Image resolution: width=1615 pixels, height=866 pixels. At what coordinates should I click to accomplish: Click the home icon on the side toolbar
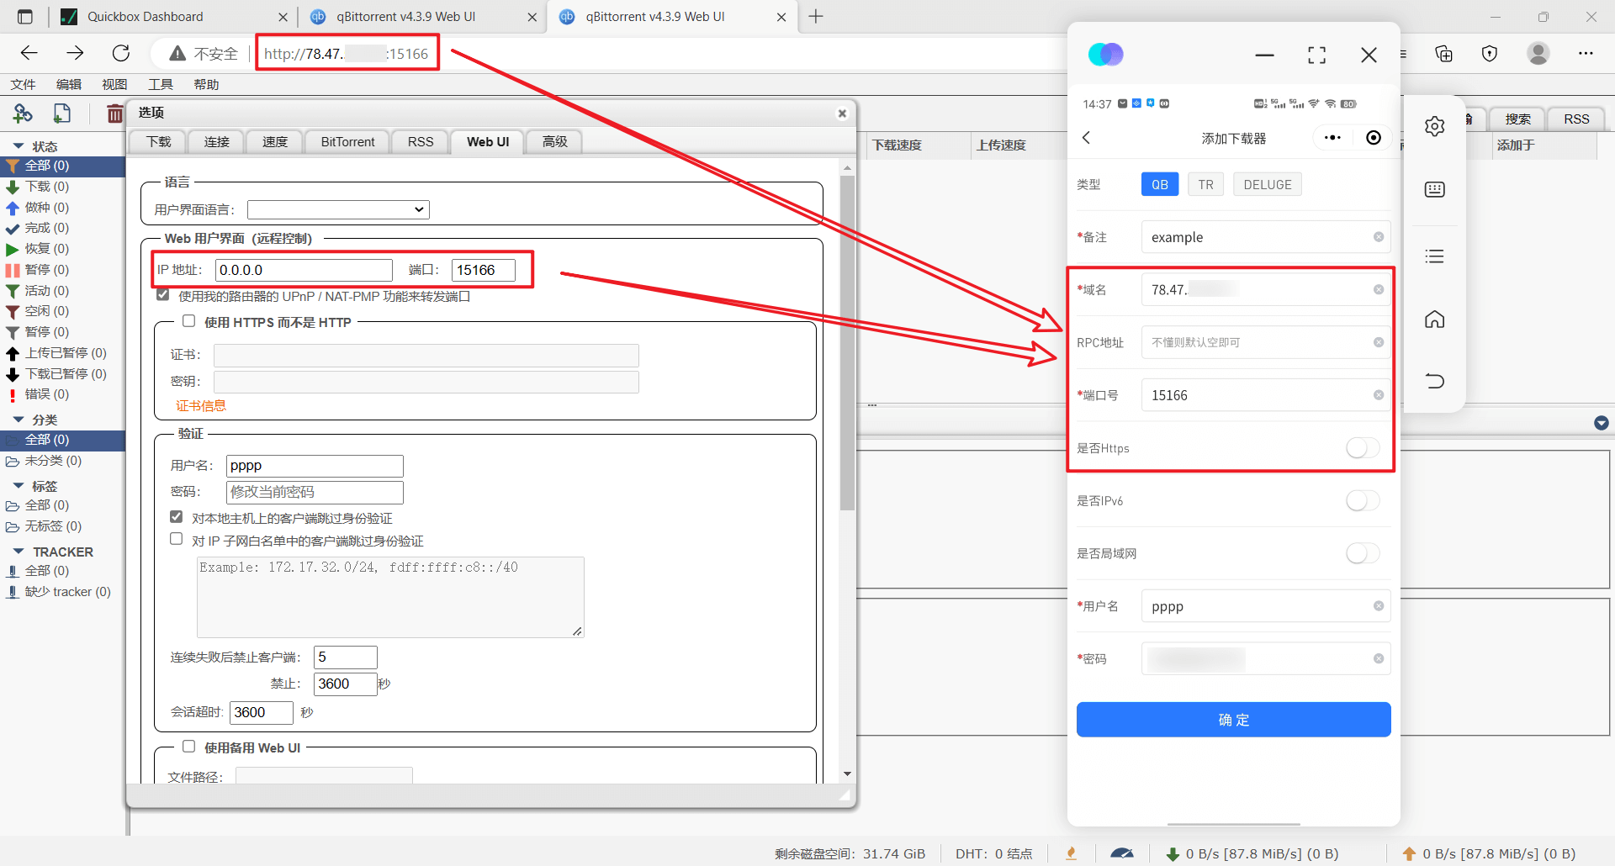pyautogui.click(x=1435, y=319)
